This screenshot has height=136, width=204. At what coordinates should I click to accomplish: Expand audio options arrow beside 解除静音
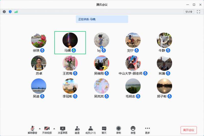click(x=40, y=128)
